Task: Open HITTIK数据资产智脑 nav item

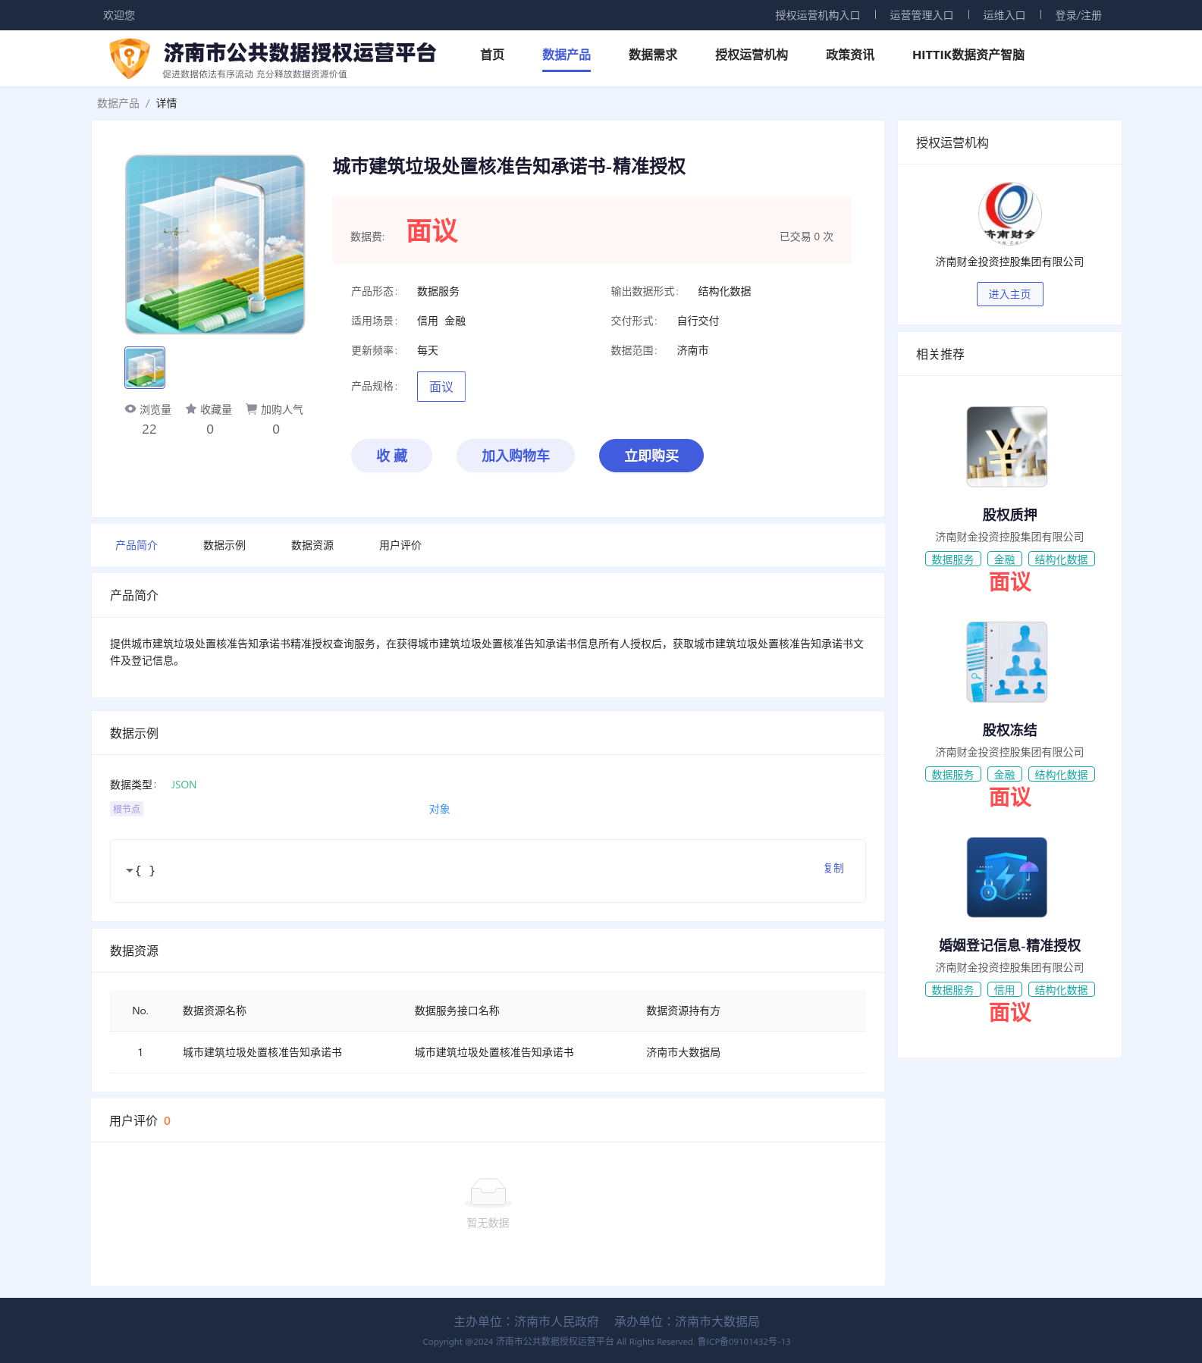Action: coord(968,55)
